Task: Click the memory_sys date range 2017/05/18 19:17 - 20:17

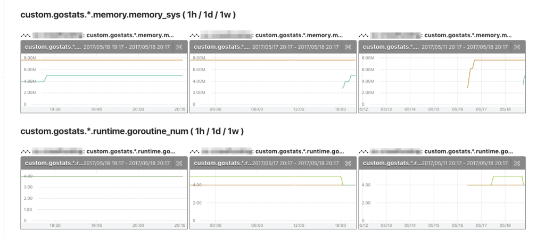Action: pyautogui.click(x=127, y=47)
